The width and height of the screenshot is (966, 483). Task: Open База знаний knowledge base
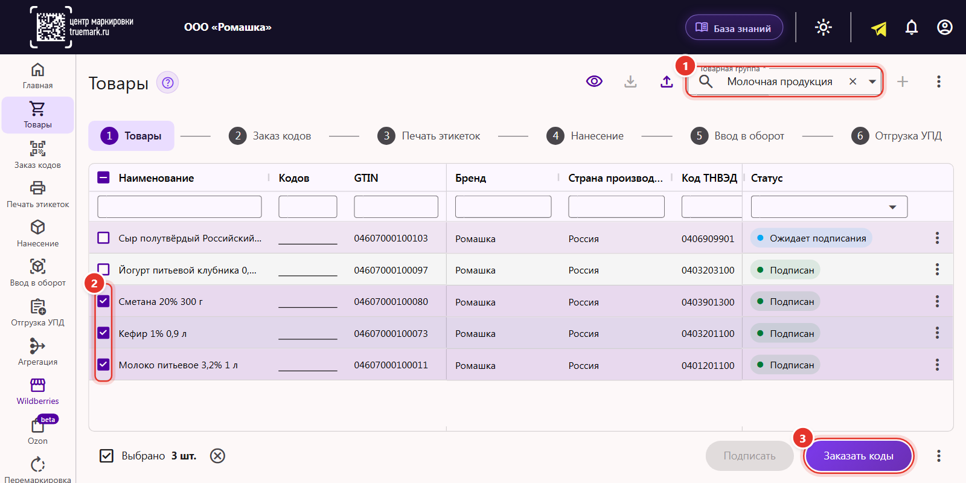tap(734, 28)
